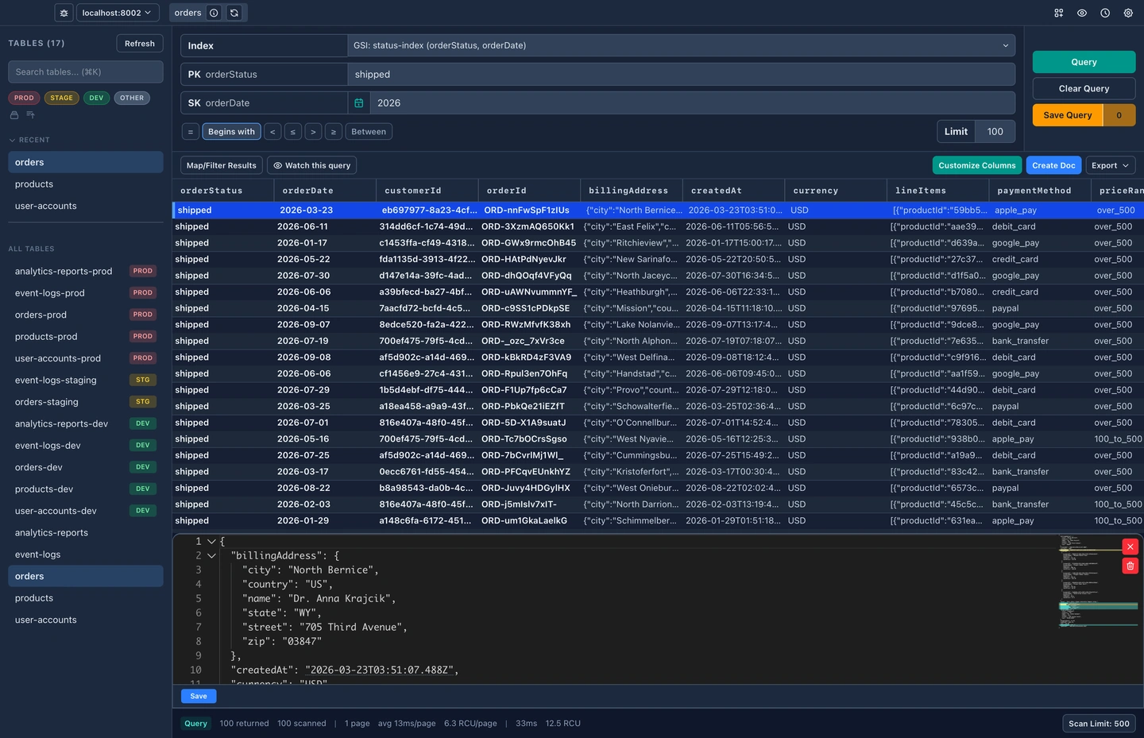This screenshot has height=738, width=1144.
Task: Open event-logs table without env tag
Action: 86,554
